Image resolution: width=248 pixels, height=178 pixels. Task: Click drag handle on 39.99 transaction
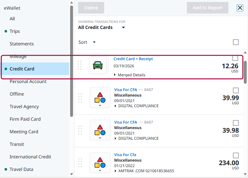(80, 98)
